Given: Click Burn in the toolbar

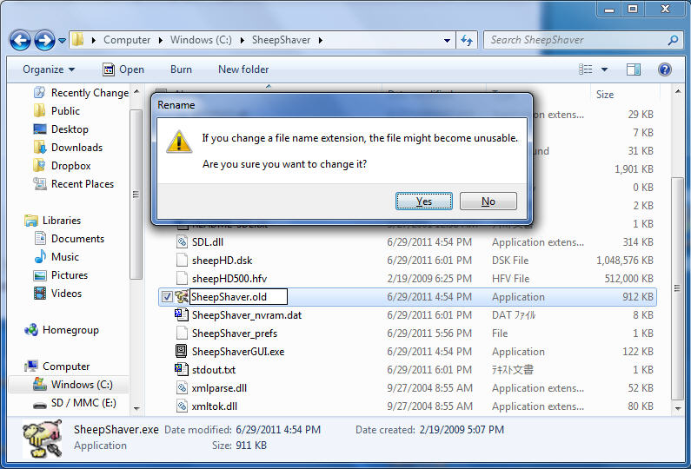Looking at the screenshot, I should pos(181,69).
